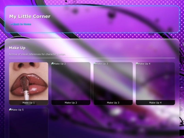This screenshot has height=138, width=184.
Task: Click the Archive of visual references description
Action: (37, 54)
